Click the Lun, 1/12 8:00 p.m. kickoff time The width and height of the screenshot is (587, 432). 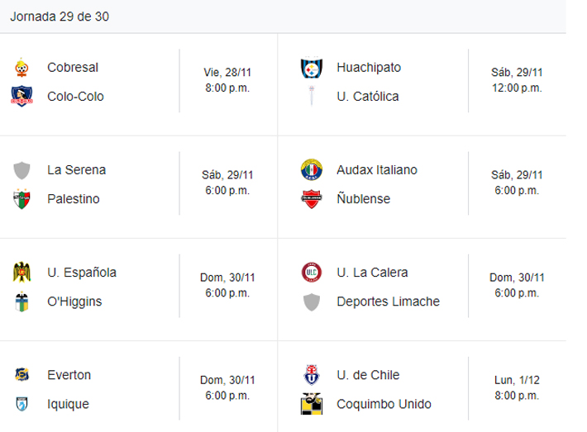[516, 389]
